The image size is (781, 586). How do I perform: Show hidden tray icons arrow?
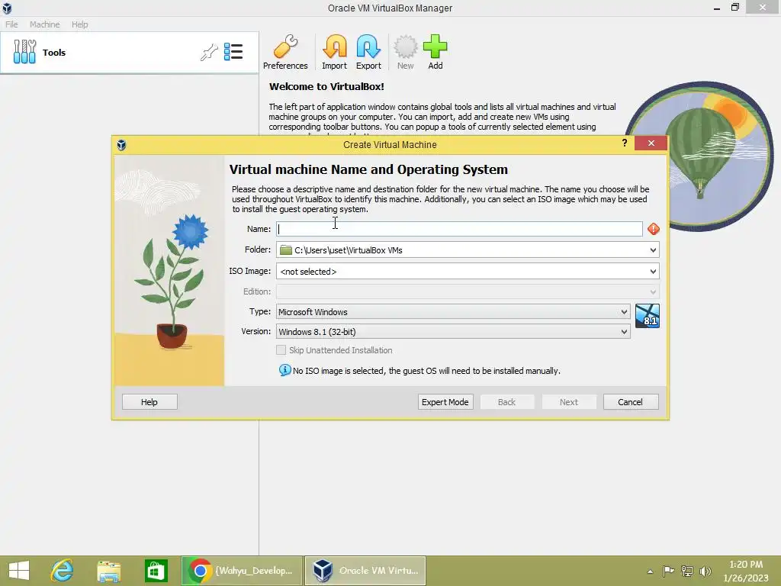[x=650, y=572]
